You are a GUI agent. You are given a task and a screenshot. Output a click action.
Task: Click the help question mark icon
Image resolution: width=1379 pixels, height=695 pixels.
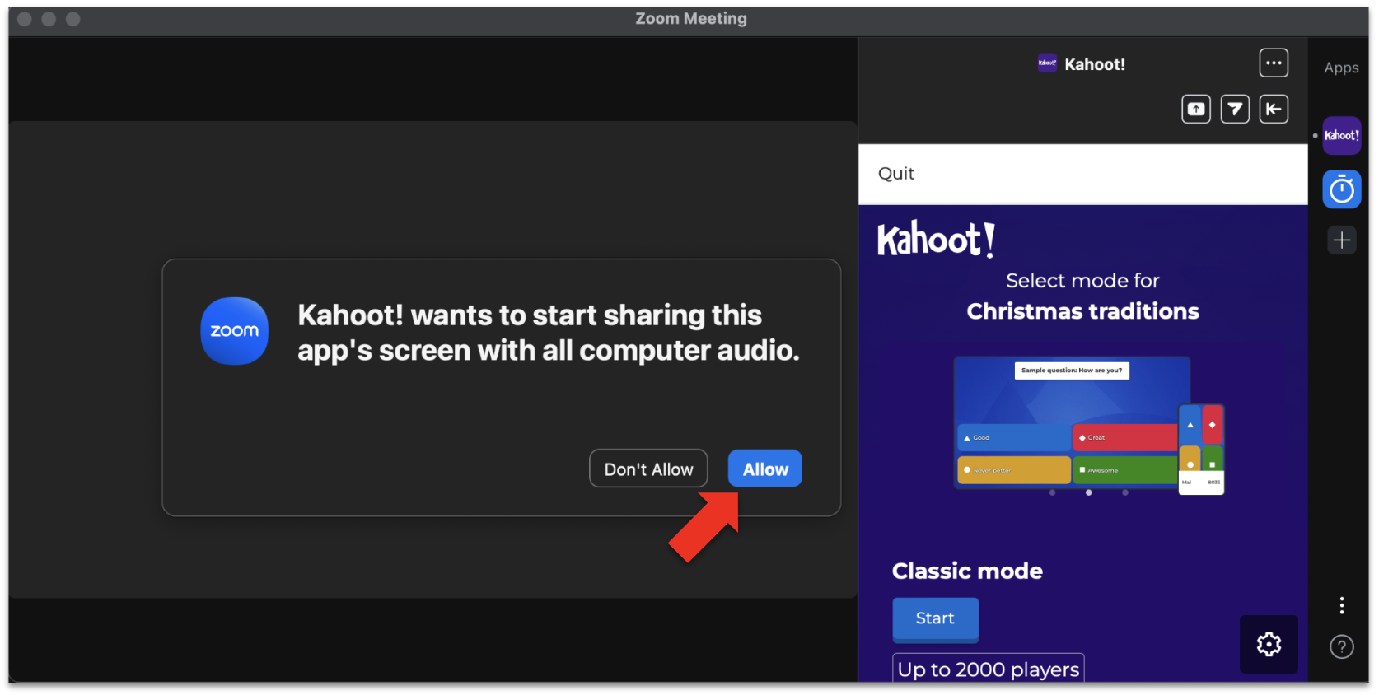pos(1341,647)
